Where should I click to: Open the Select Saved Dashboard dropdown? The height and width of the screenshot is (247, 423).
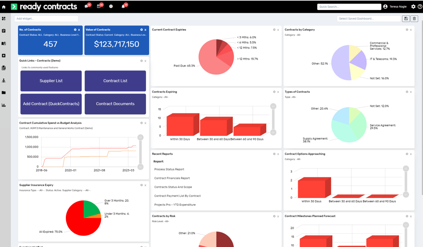(369, 19)
